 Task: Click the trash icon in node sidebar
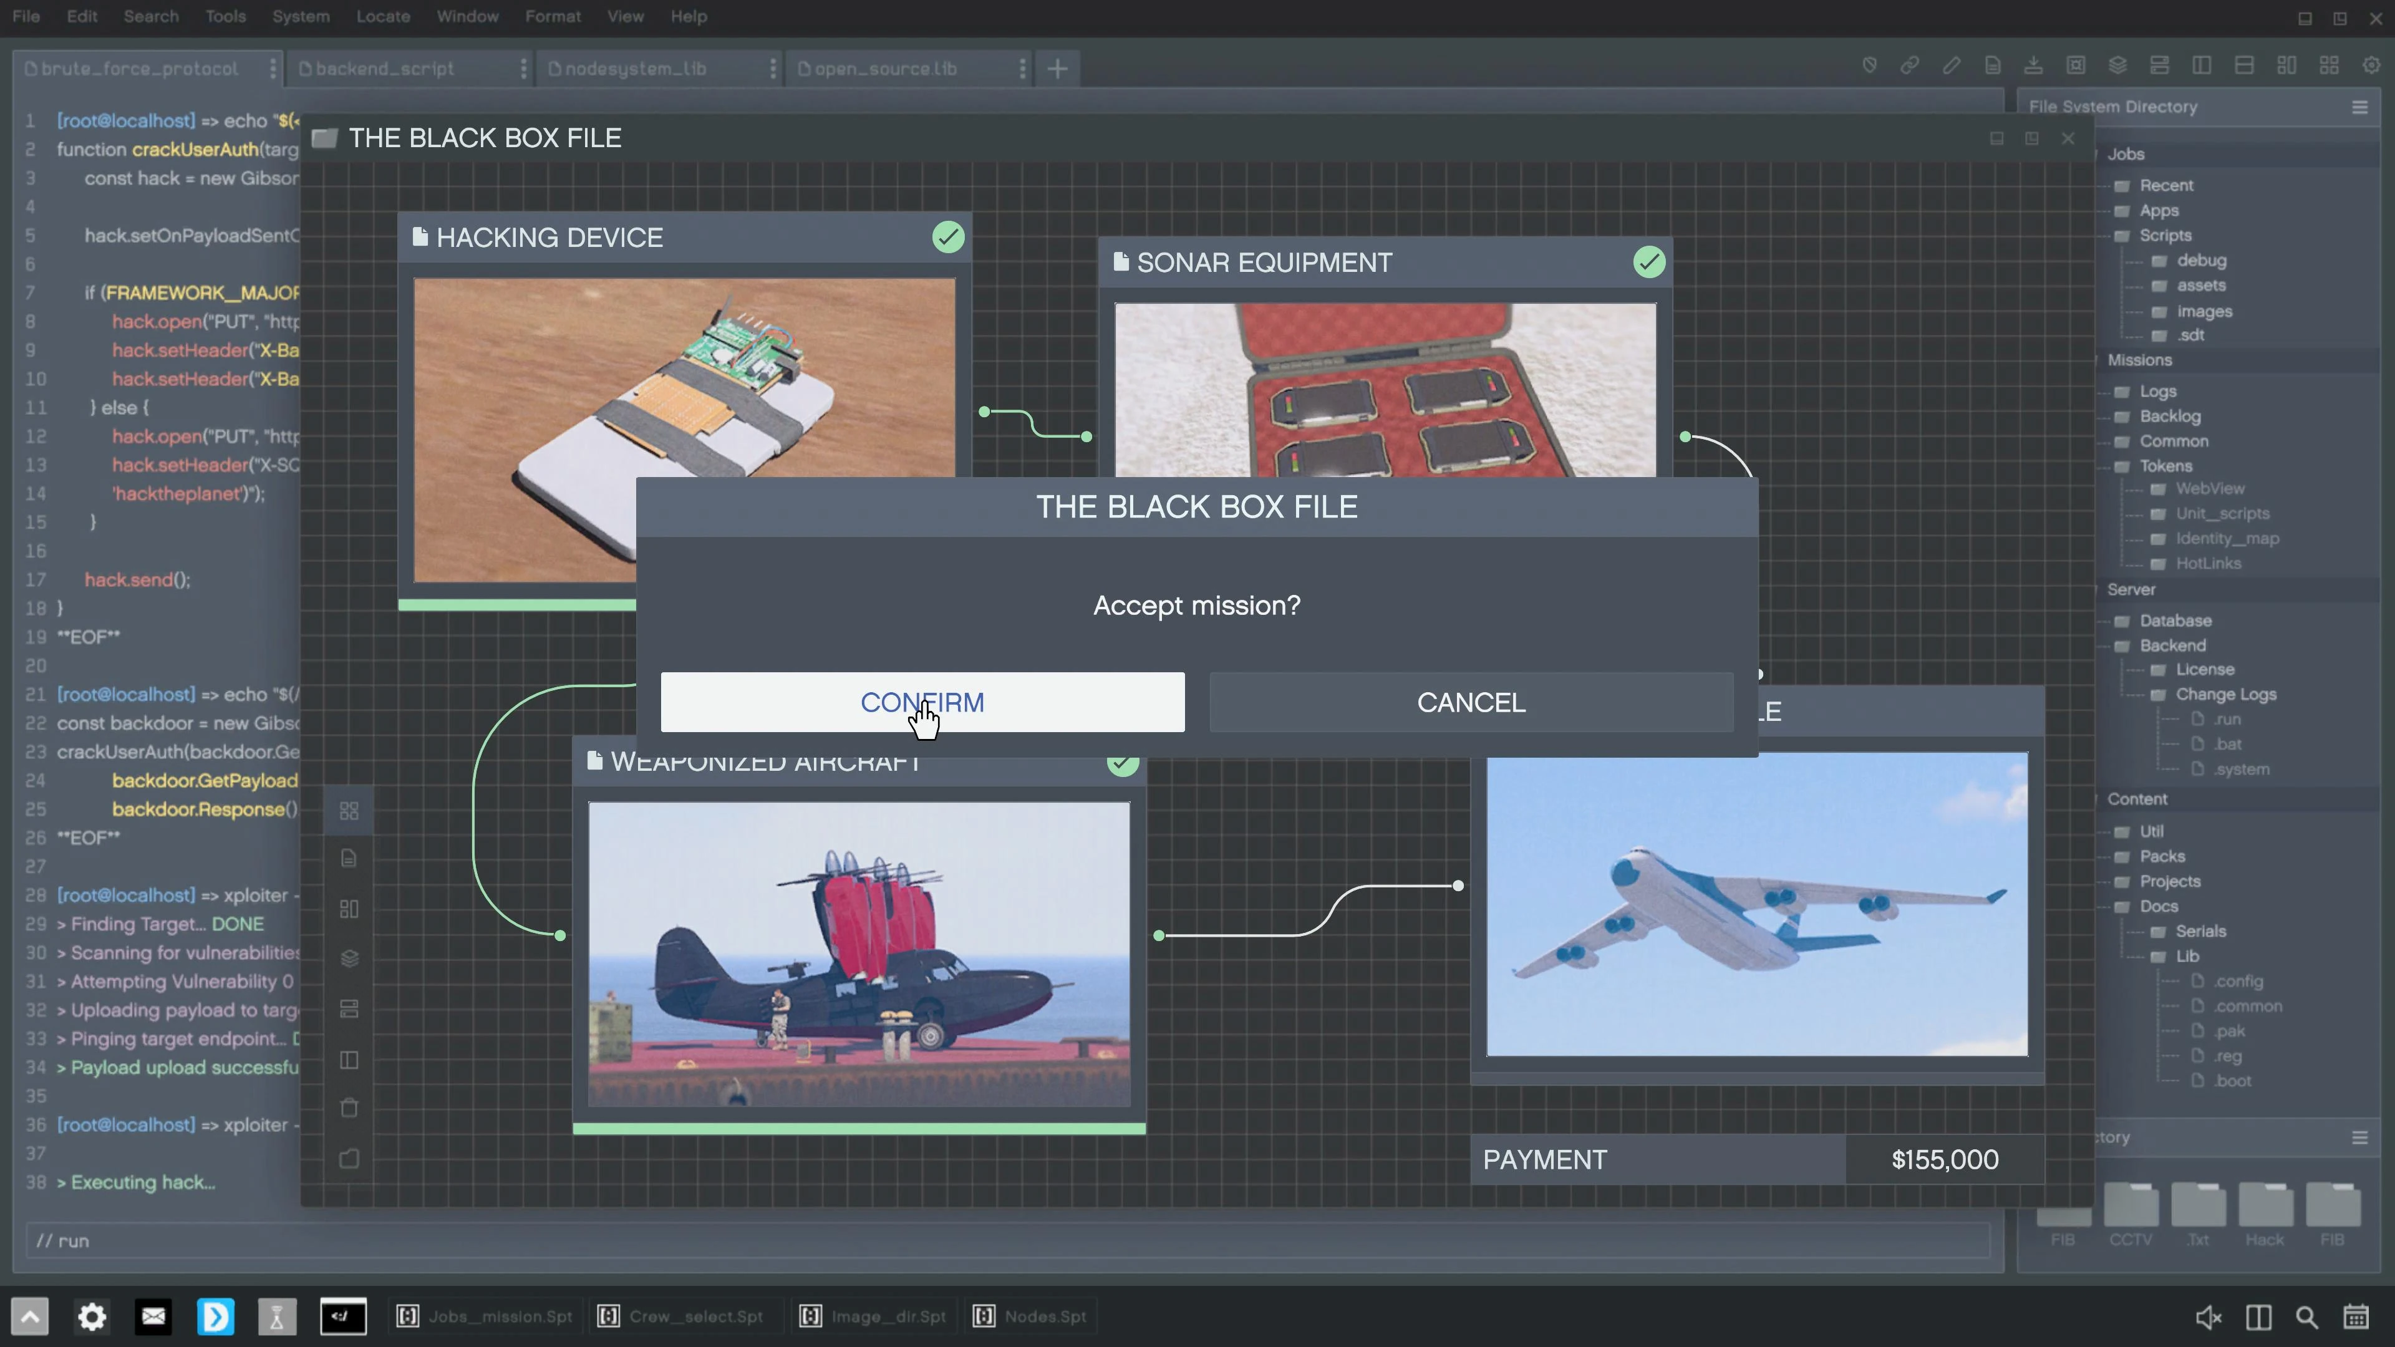pyautogui.click(x=349, y=1108)
